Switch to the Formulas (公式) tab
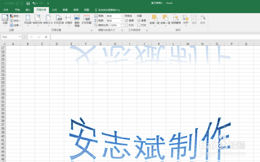This screenshot has height=162, width=260. (x=54, y=10)
